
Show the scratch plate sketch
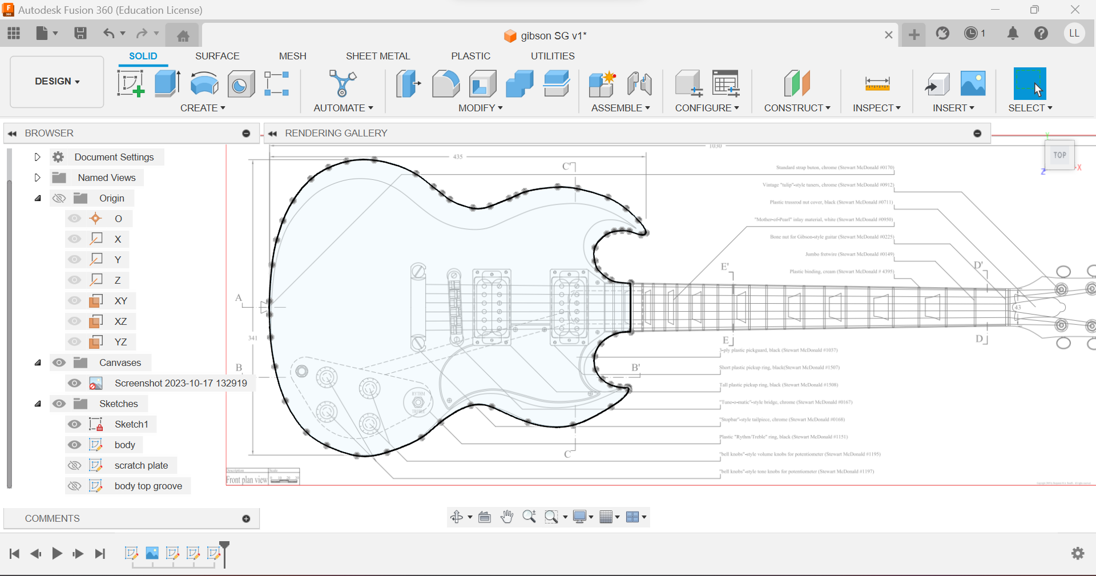pos(74,465)
